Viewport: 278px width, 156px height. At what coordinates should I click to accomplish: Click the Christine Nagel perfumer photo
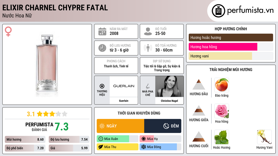pos(169,86)
